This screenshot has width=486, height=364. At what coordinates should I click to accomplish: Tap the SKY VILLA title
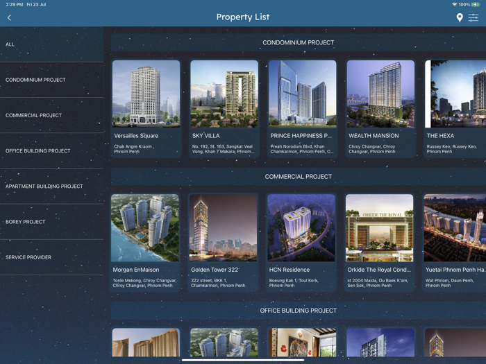click(x=206, y=136)
